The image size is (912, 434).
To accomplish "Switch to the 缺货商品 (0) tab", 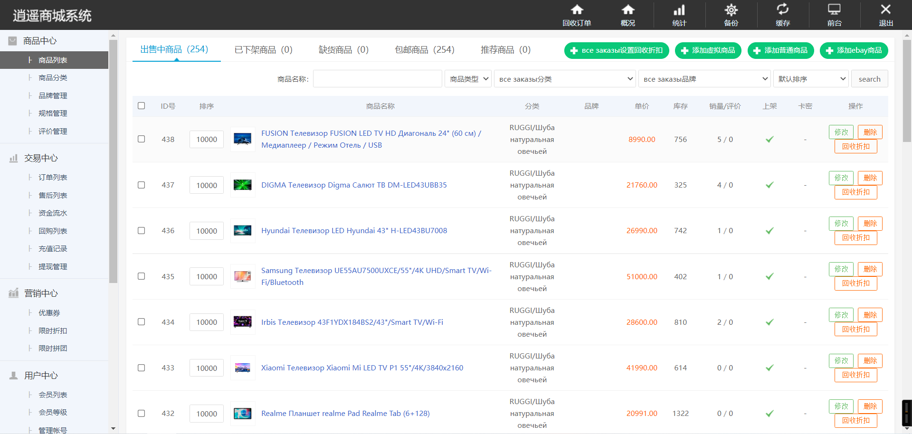I will click(343, 49).
